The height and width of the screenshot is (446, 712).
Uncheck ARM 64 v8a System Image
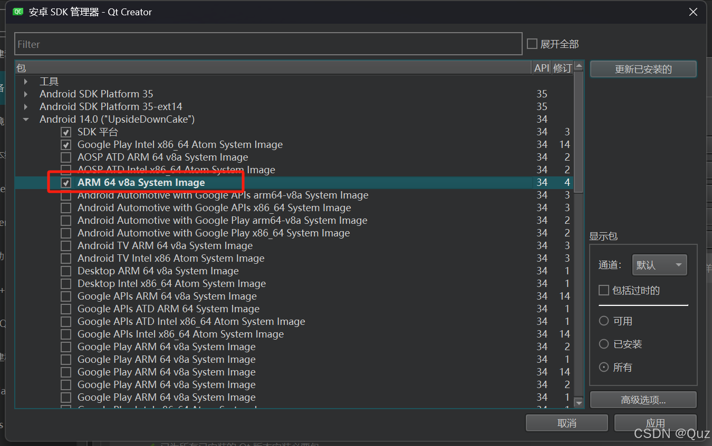65,182
